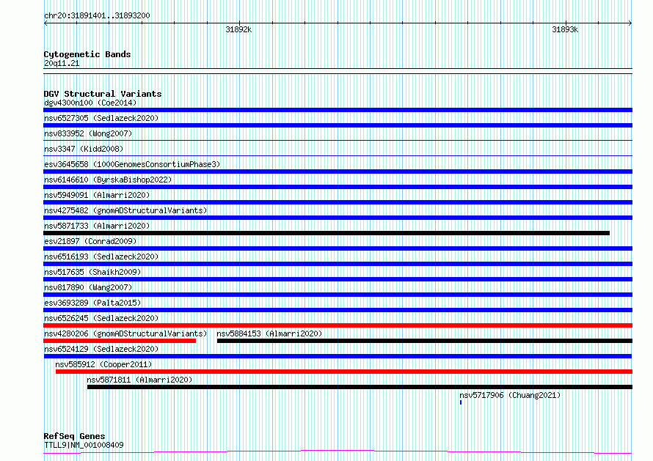The width and height of the screenshot is (653, 461).
Task: Select the esv21897 blue variant bar
Action: pyautogui.click(x=338, y=248)
